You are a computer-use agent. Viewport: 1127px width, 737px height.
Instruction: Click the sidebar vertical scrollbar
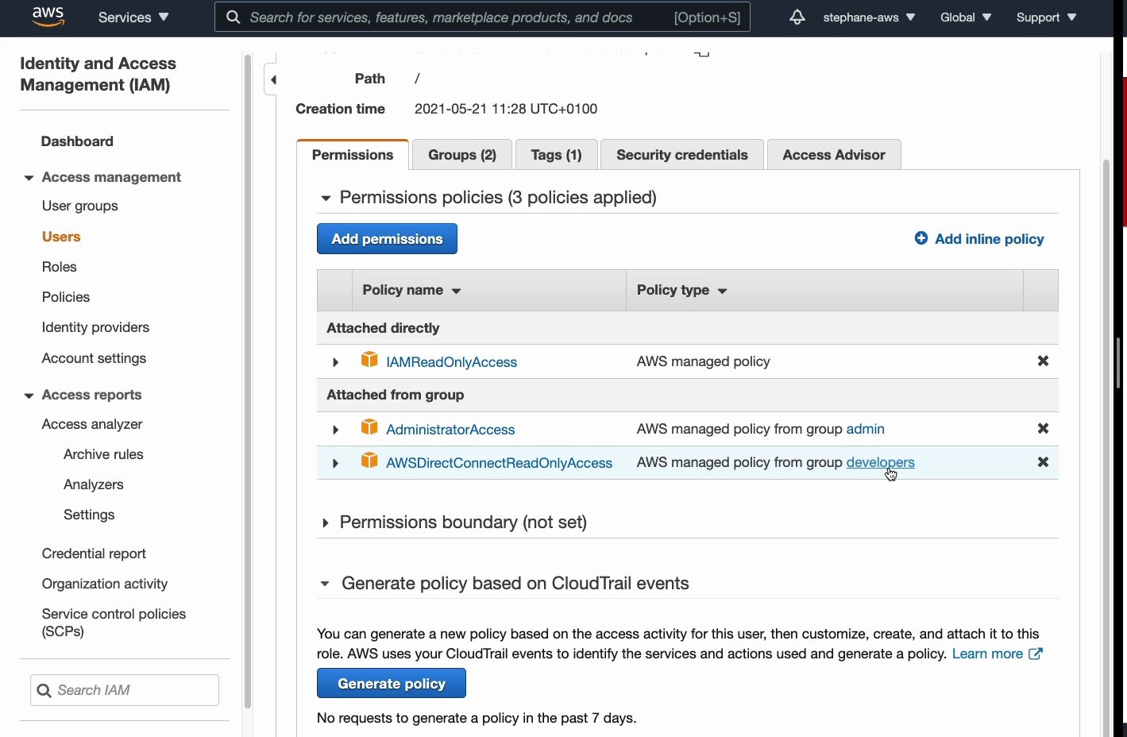(247, 381)
